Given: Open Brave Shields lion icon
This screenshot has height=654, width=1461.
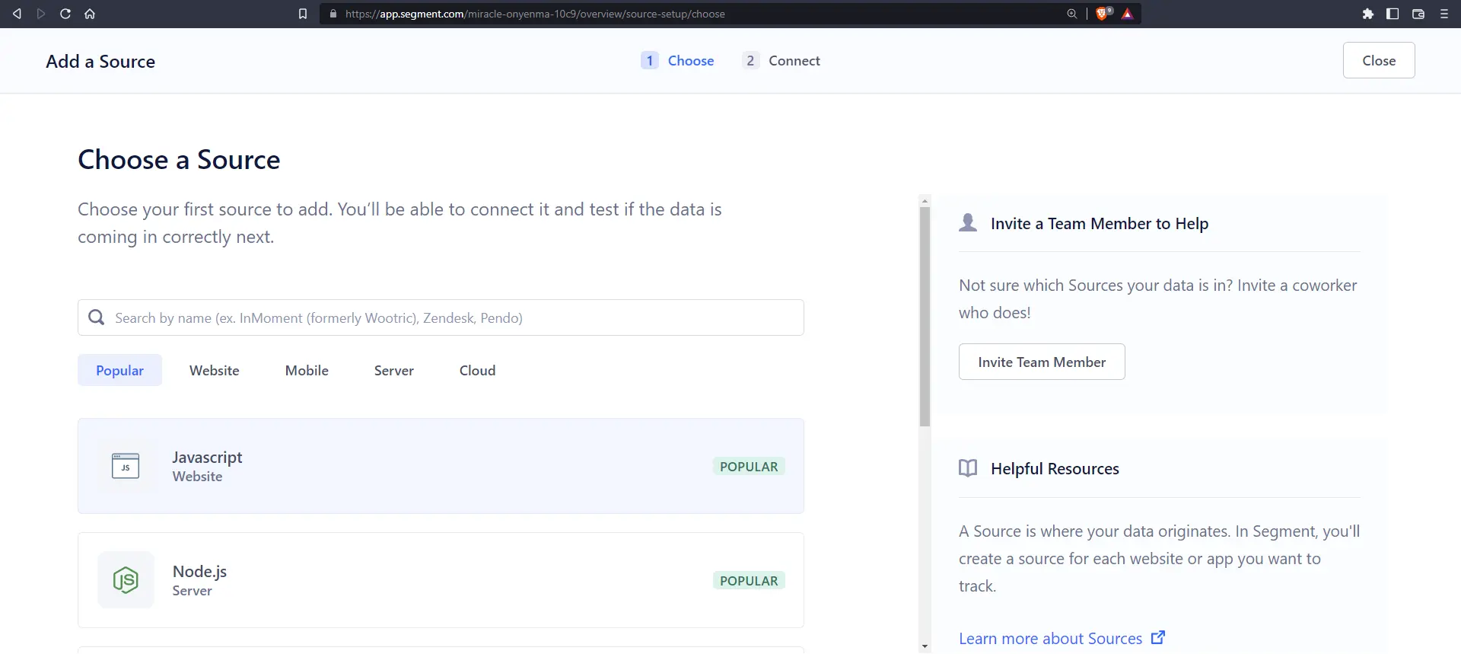Looking at the screenshot, I should click(1103, 13).
